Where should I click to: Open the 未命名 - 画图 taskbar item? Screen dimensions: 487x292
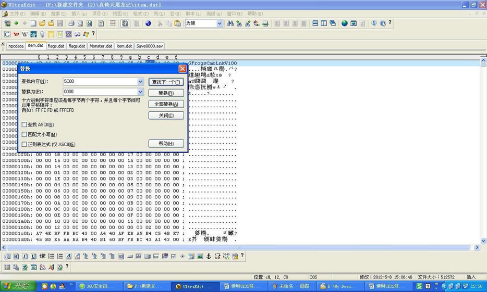(x=293, y=286)
